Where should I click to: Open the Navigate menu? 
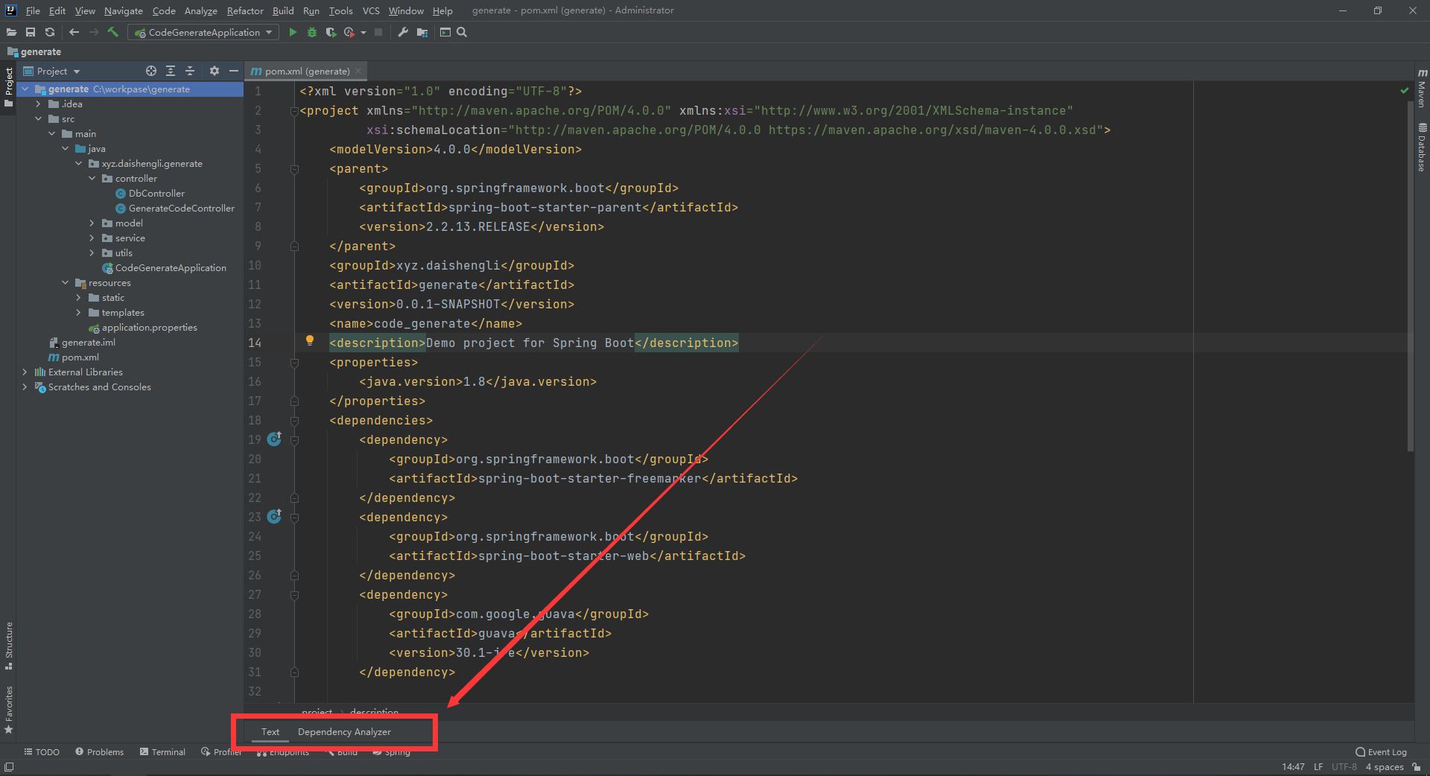tap(124, 10)
